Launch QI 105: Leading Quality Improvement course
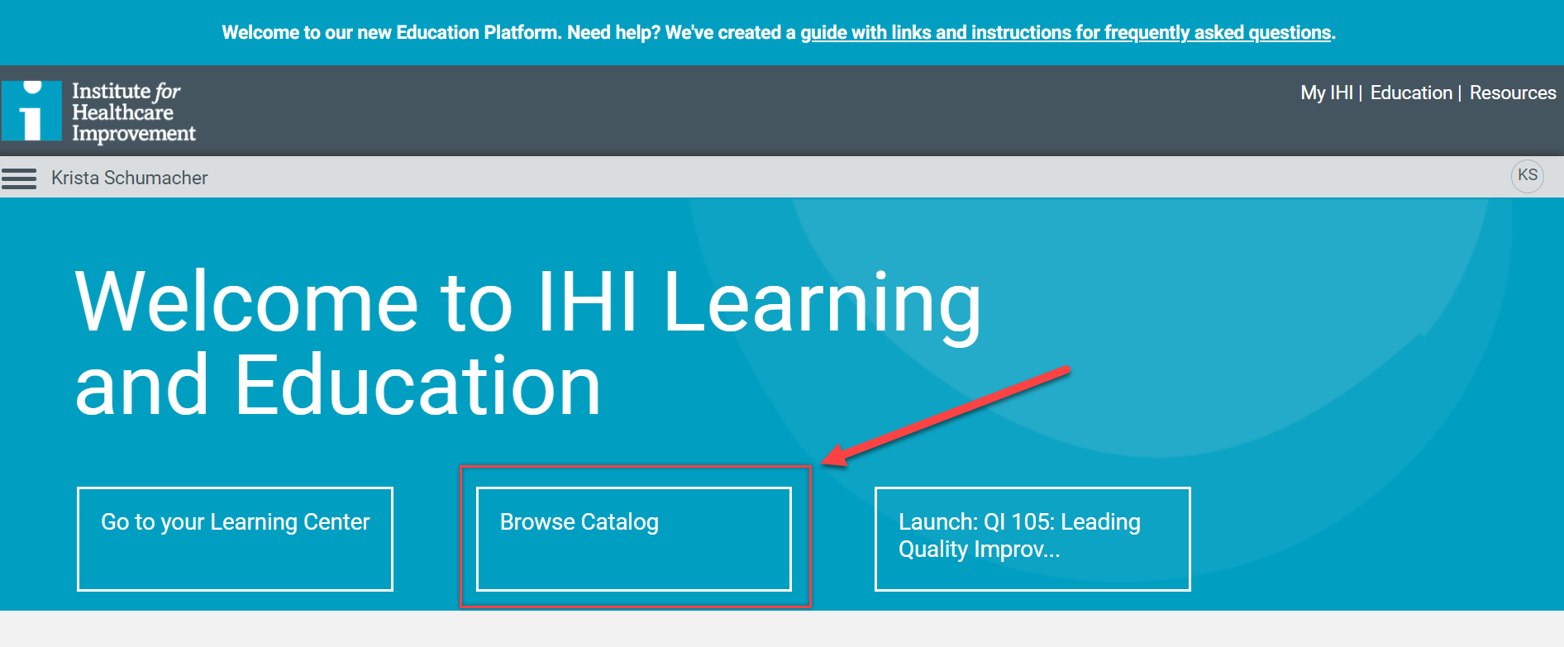This screenshot has width=1564, height=647. 1032,539
